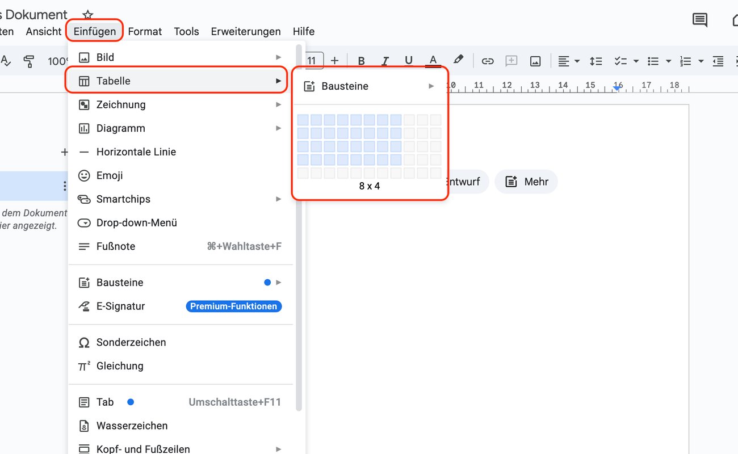This screenshot has width=738, height=454.
Task: Insert a link using the toolbar icon
Action: click(x=488, y=61)
